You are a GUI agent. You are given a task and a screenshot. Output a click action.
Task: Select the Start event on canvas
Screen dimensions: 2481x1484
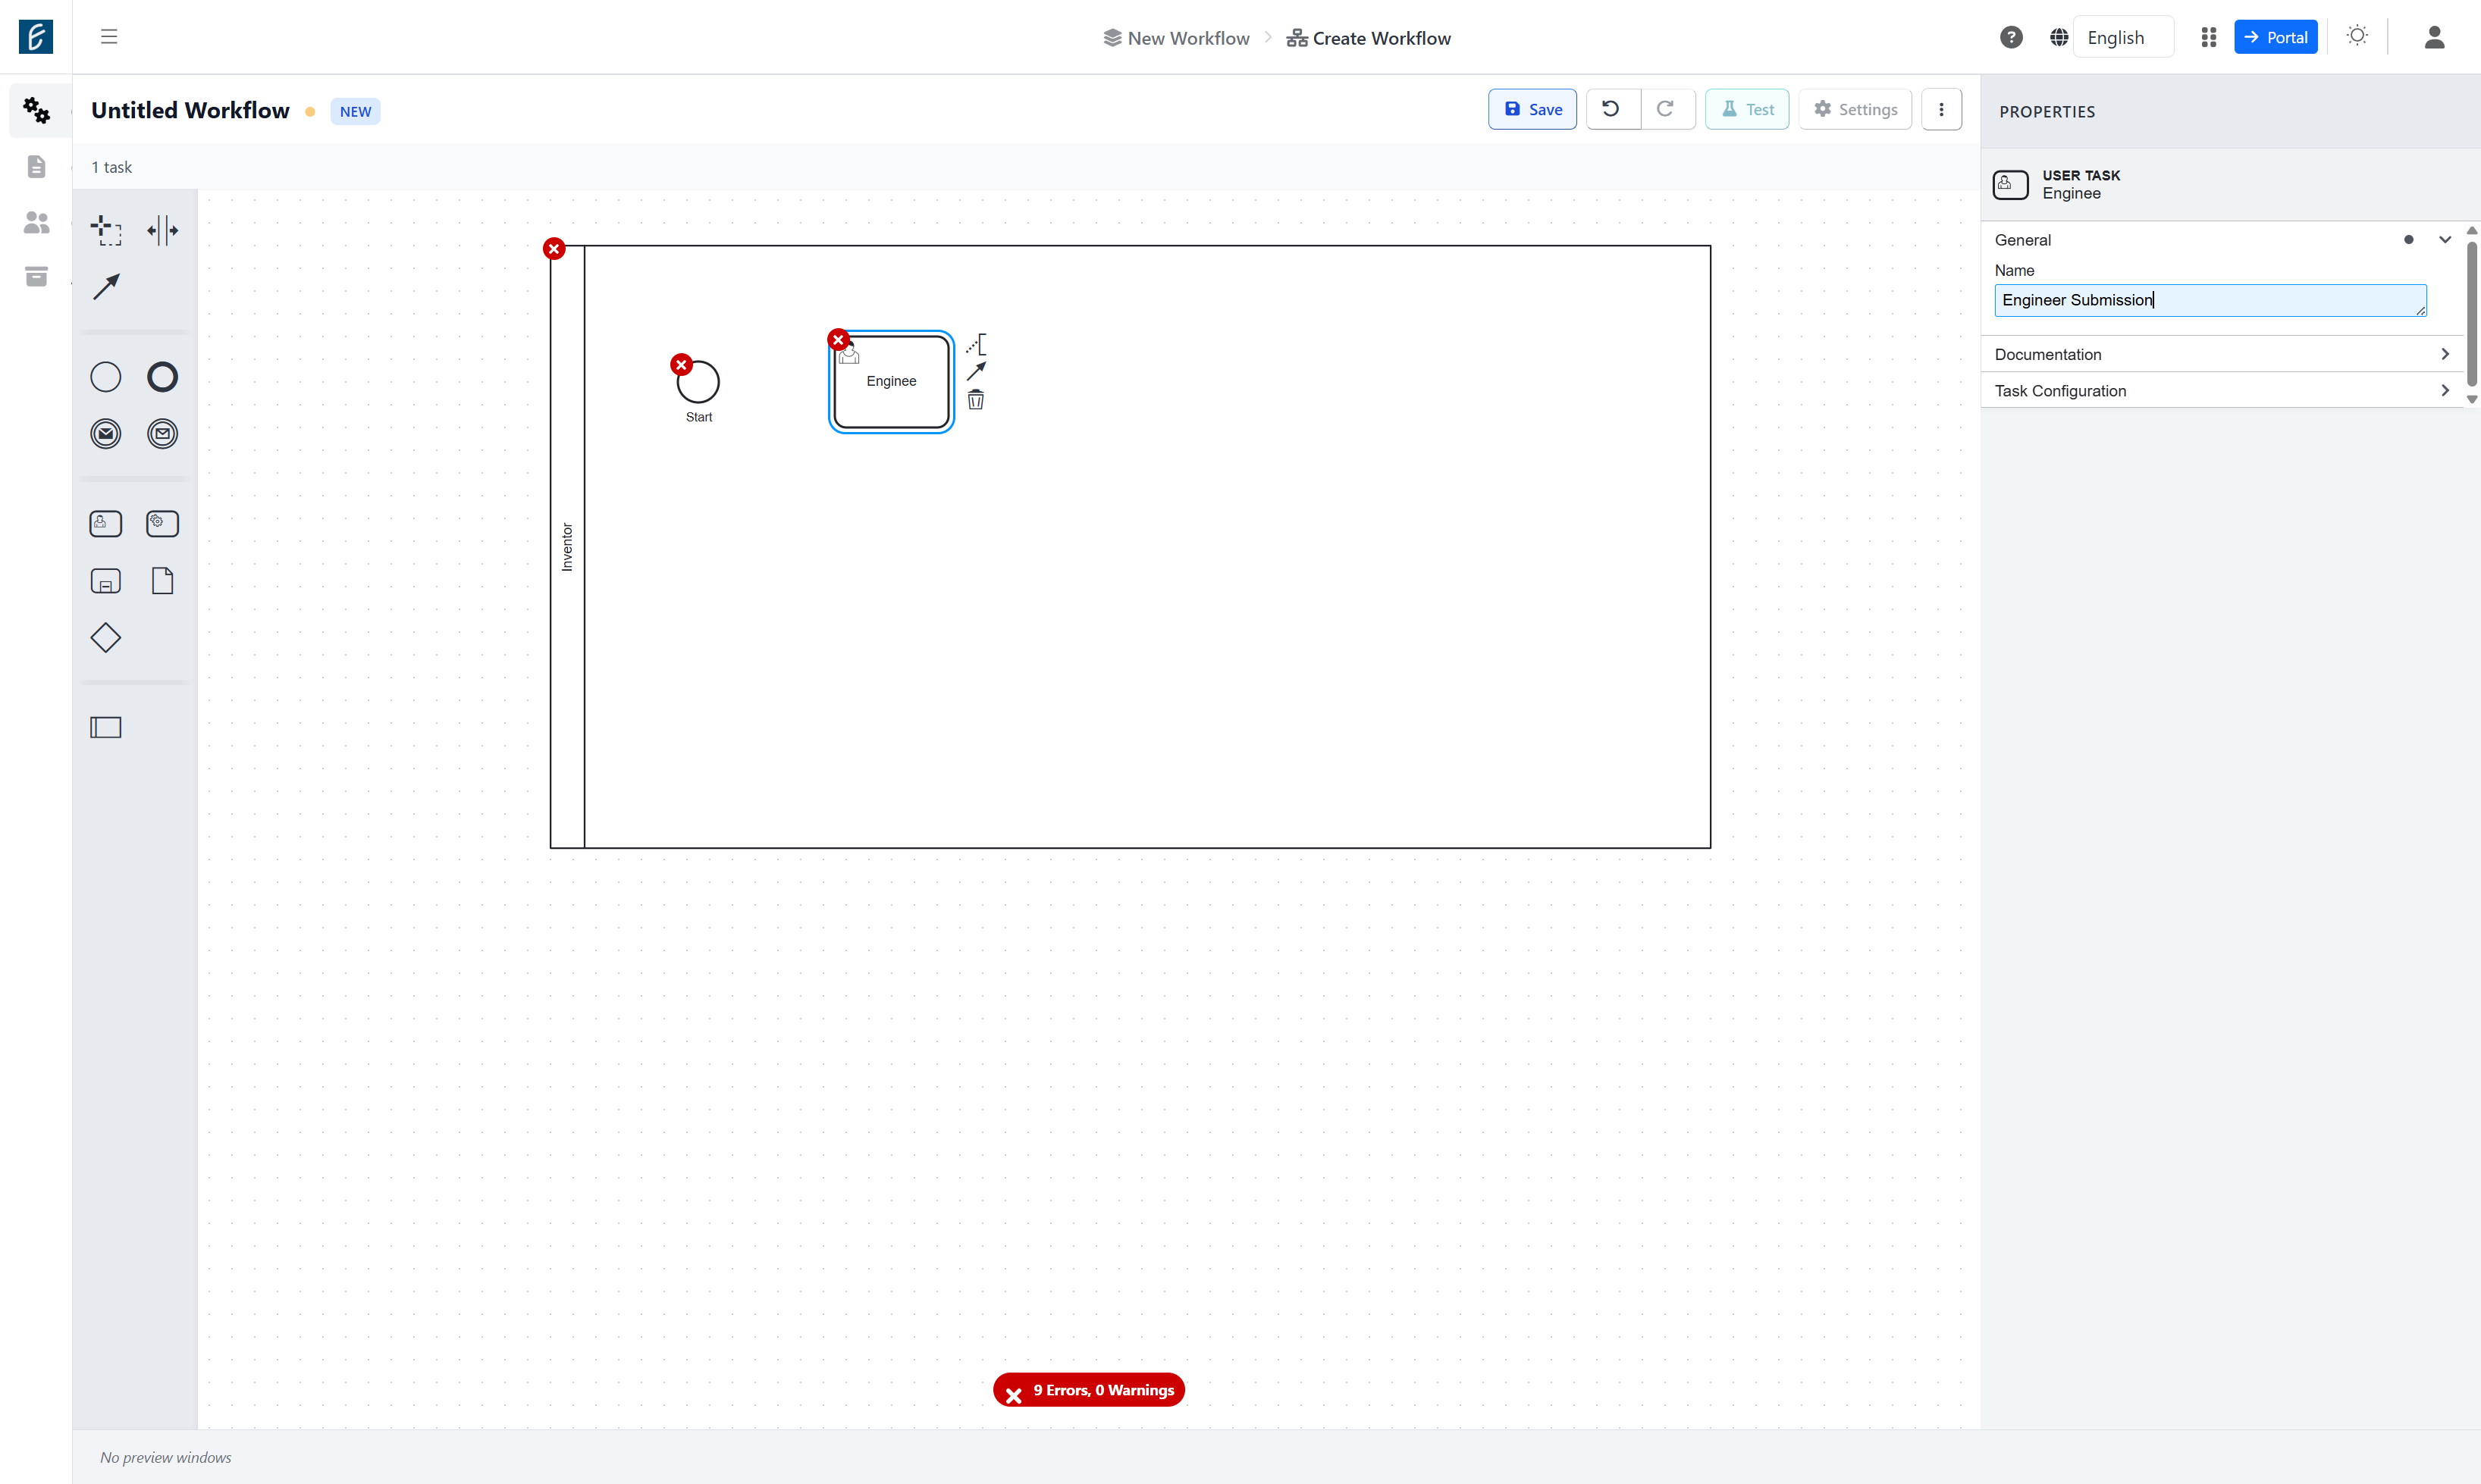[x=698, y=382]
